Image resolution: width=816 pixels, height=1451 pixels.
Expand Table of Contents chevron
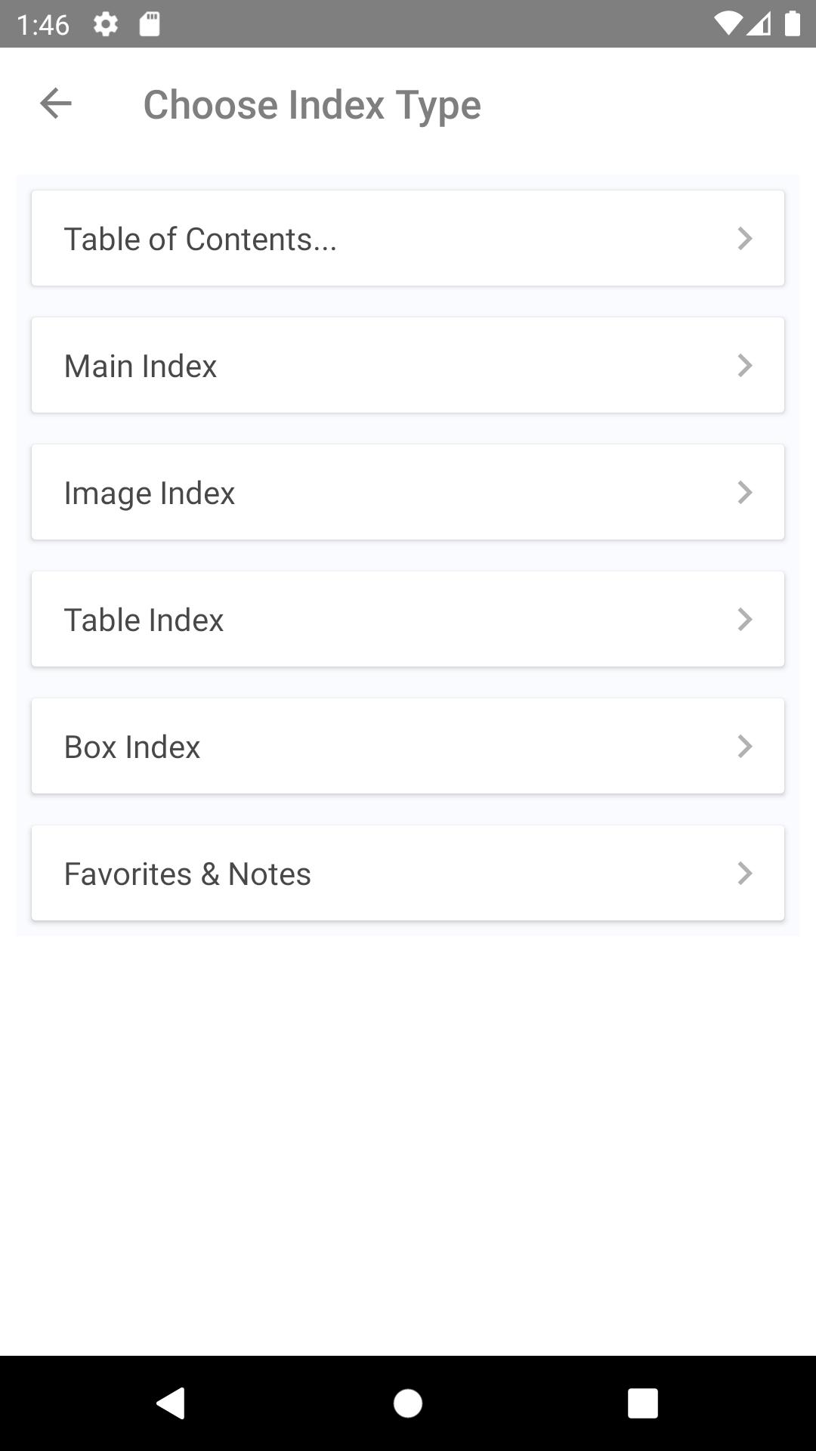pos(745,239)
